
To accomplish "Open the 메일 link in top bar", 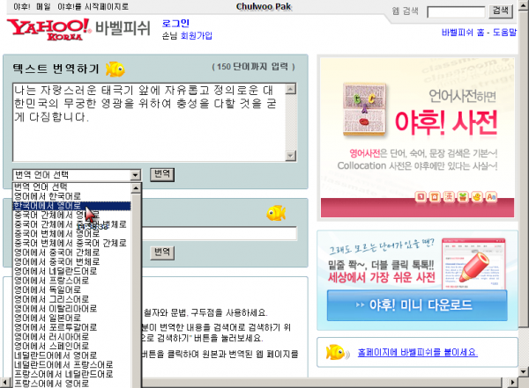I will point(43,6).
